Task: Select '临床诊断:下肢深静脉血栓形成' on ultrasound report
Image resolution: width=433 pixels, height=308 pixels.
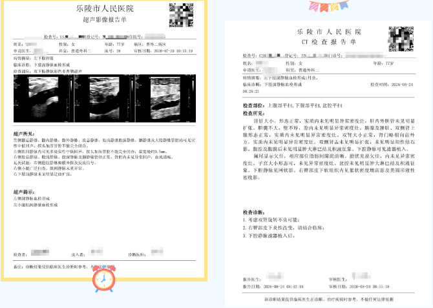Action: [x=42, y=65]
